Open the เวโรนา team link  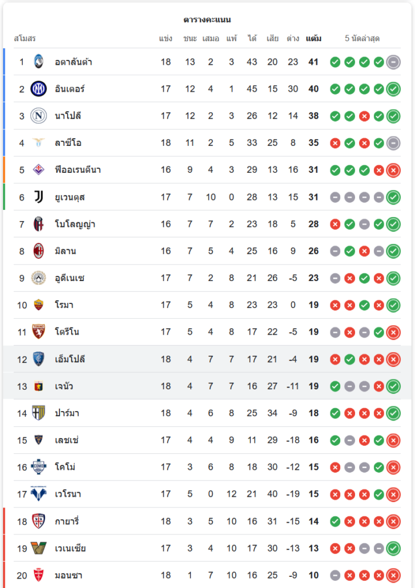coord(68,495)
